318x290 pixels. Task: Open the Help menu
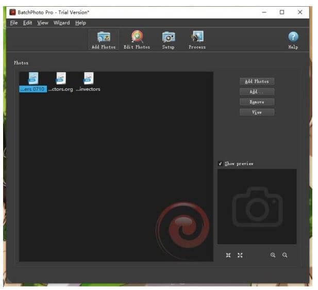click(81, 23)
